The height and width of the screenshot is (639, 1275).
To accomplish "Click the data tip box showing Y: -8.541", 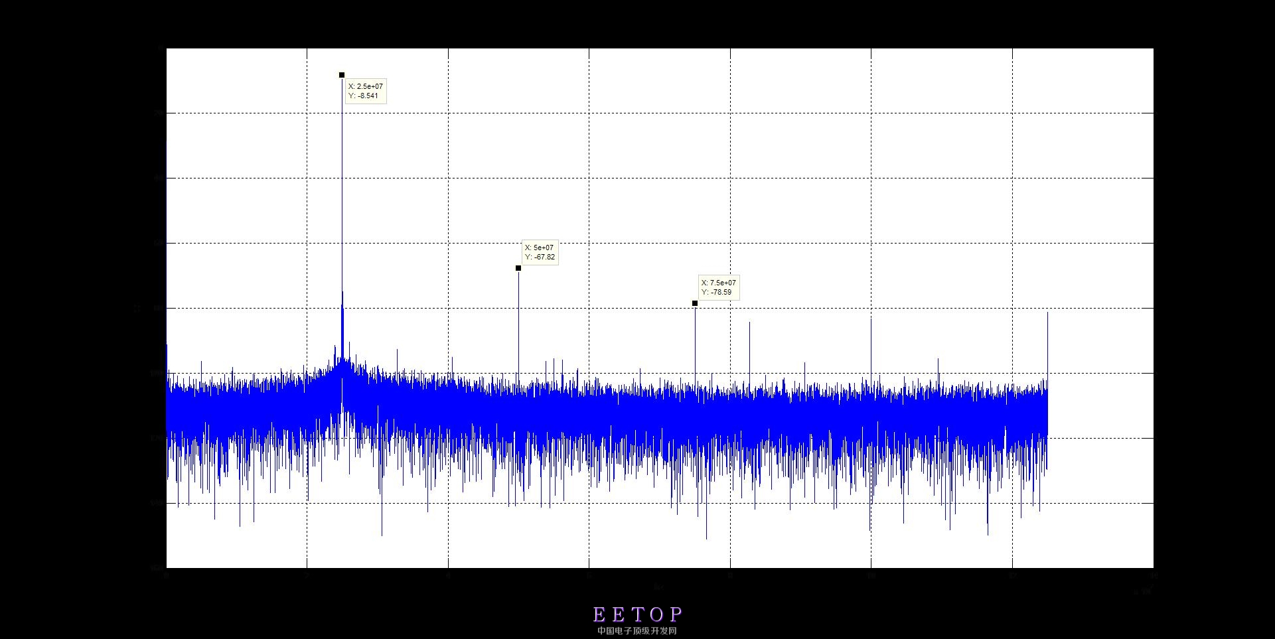I will pos(365,91).
